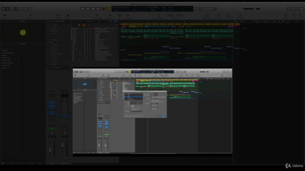Click the Rewind transport button
305x171 pixels.
pyautogui.click(x=82, y=9)
